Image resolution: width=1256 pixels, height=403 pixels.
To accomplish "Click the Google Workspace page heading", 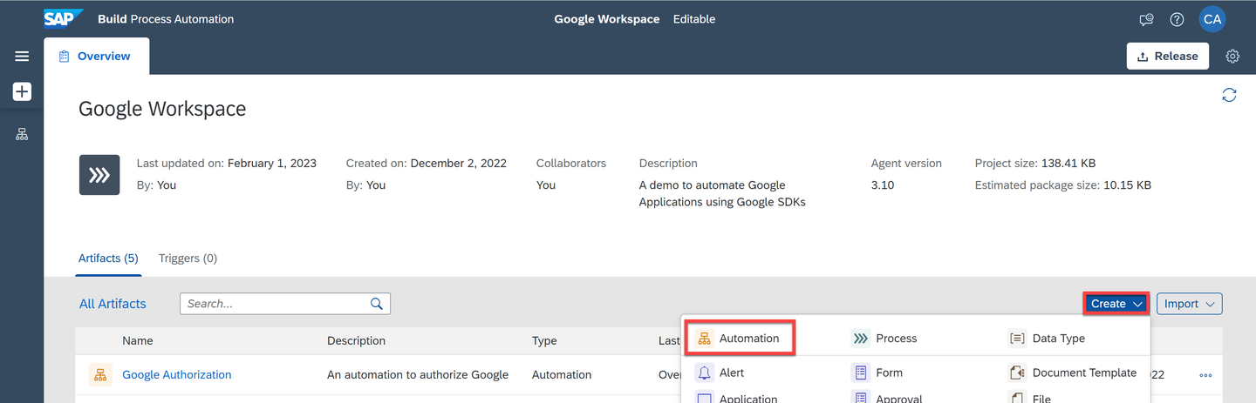I will (x=162, y=109).
